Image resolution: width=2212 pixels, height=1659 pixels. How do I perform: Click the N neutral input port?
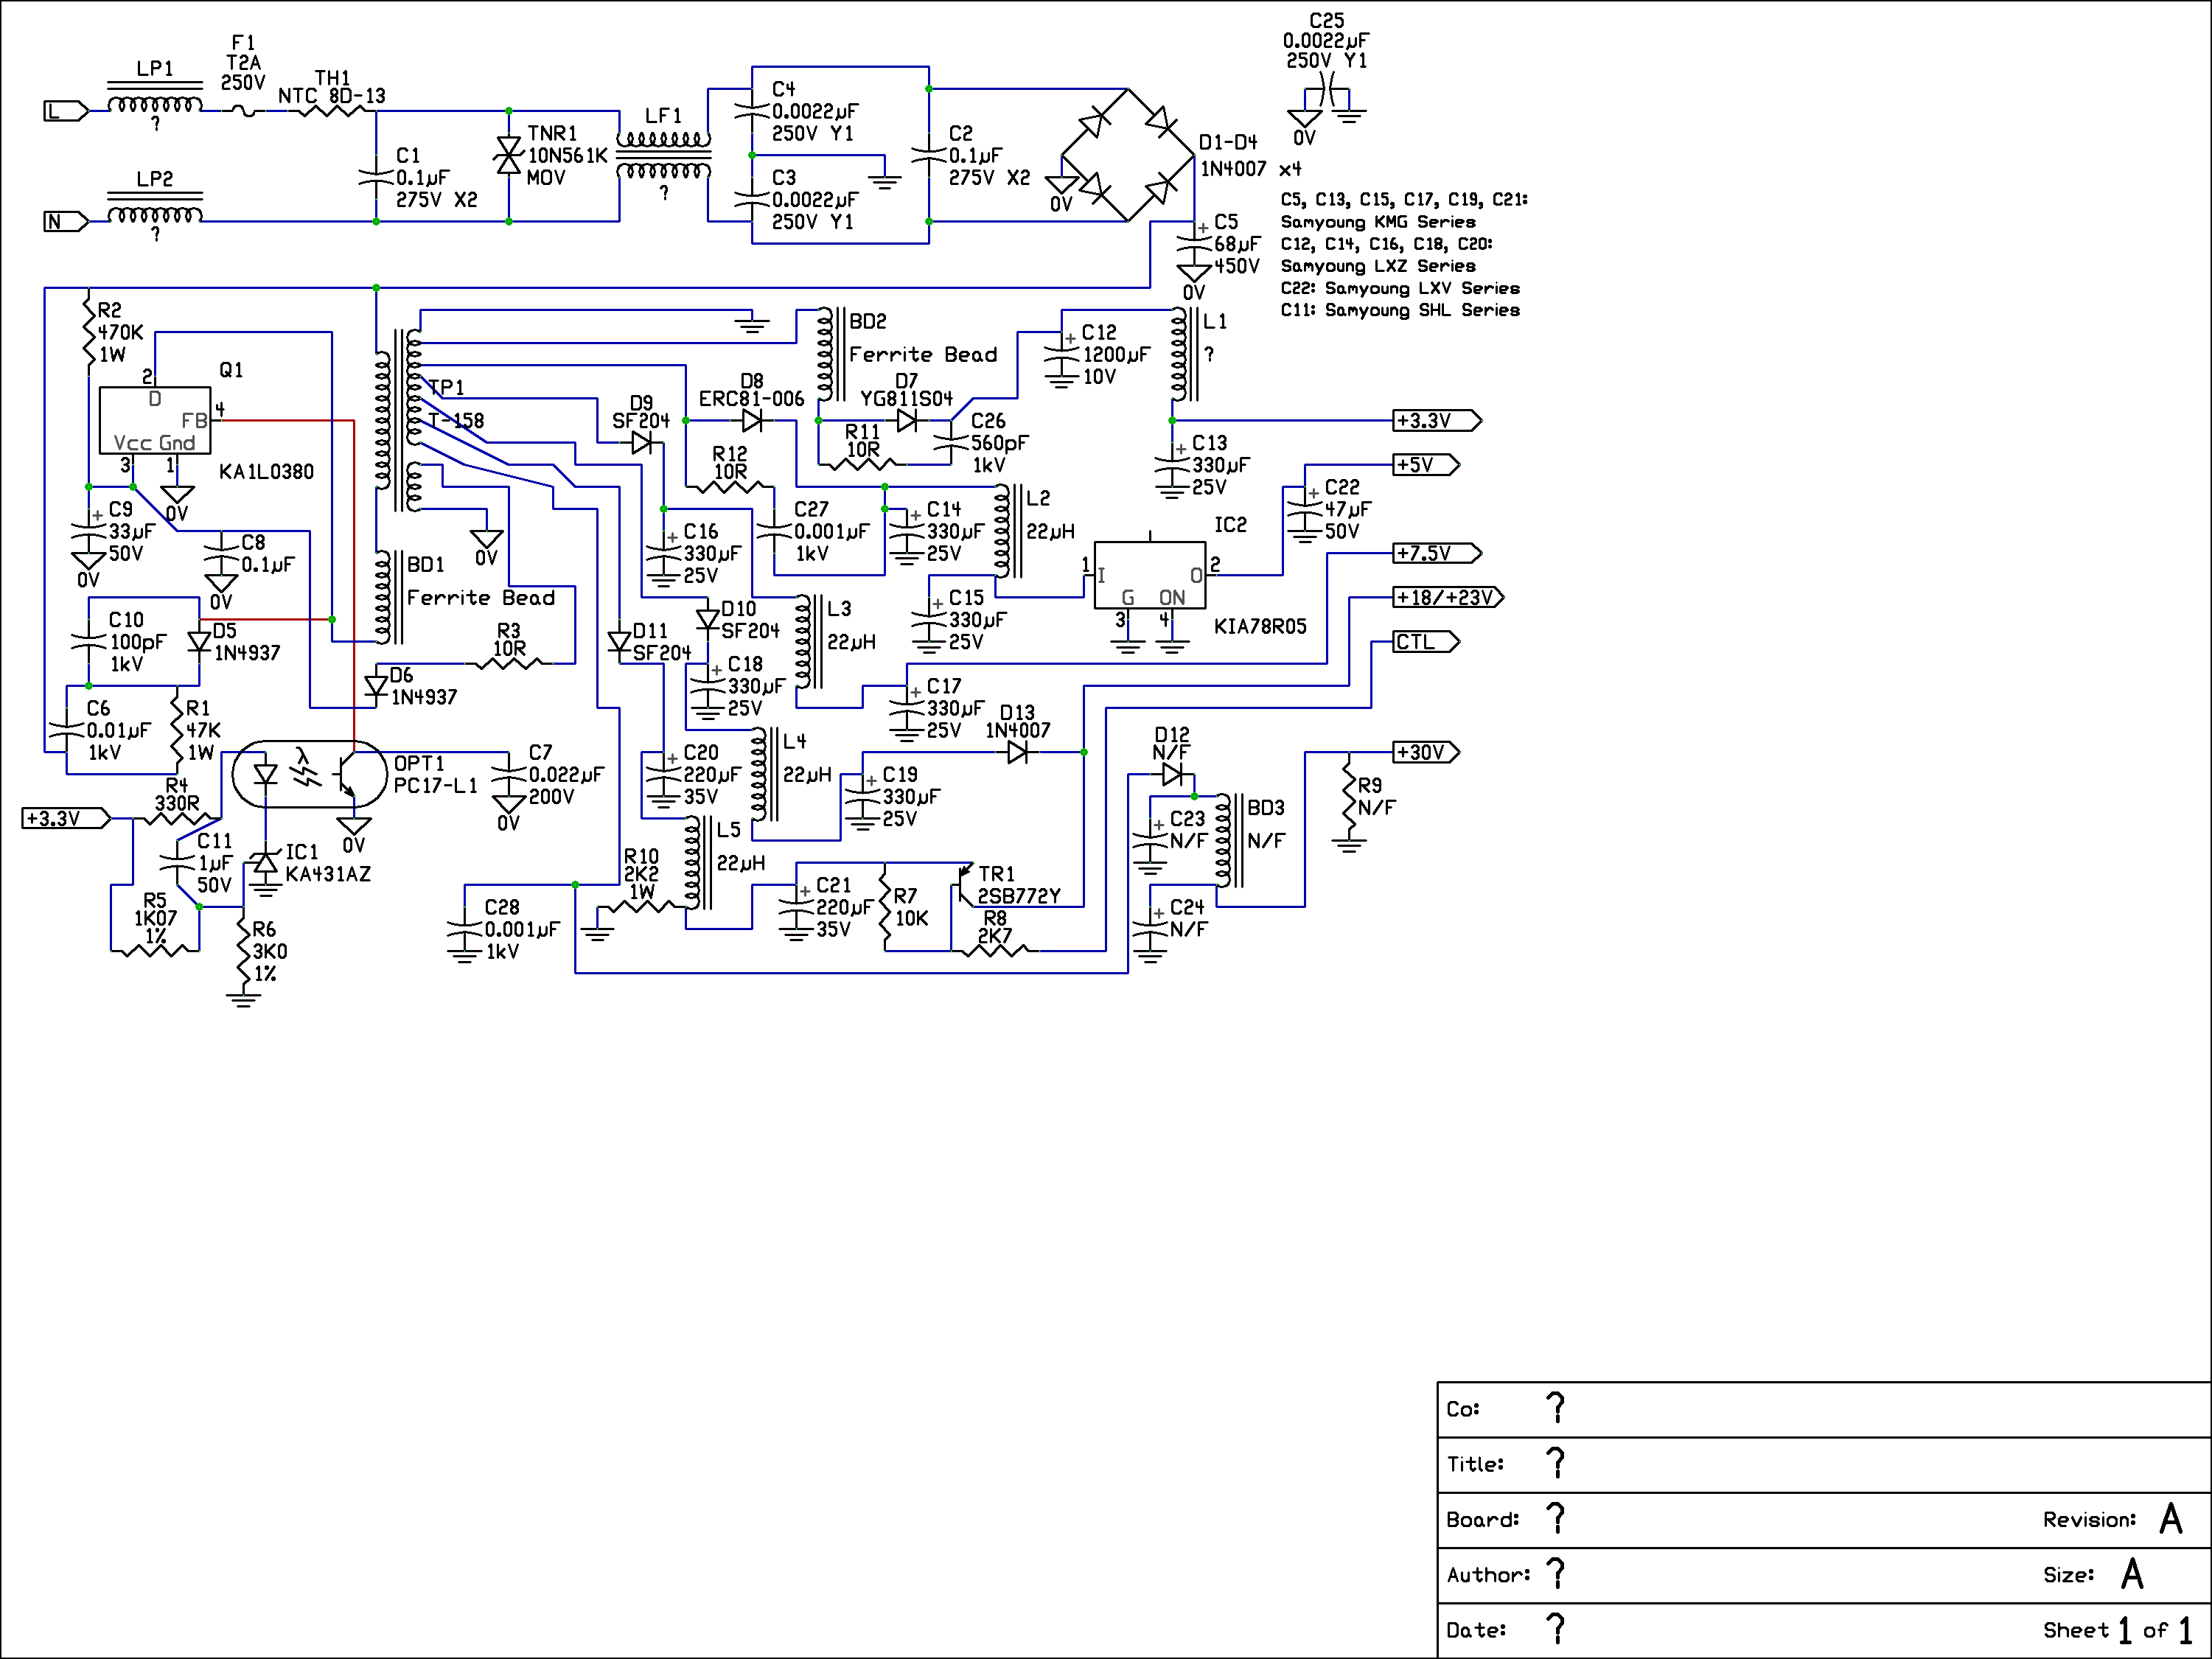[x=66, y=222]
